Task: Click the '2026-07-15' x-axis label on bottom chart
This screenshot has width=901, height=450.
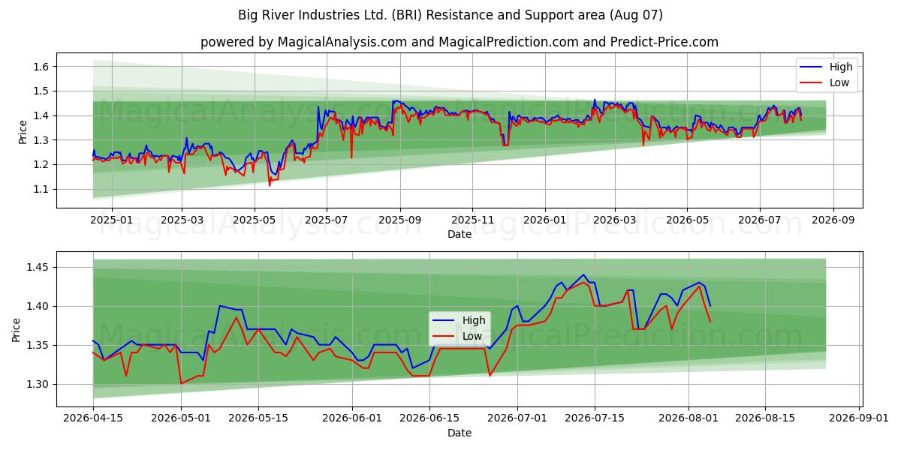Action: coord(595,418)
